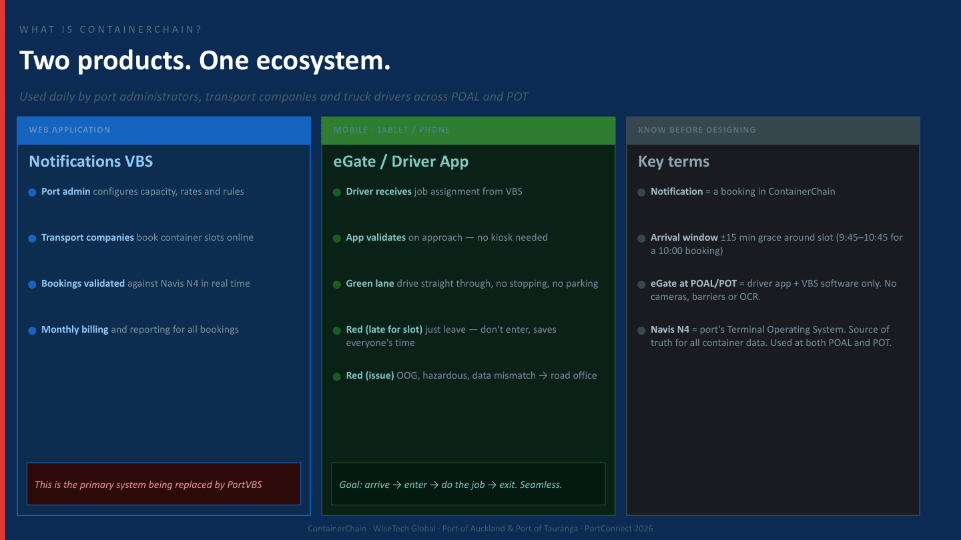Click 'Green lane drive straight through' line

pos(472,283)
